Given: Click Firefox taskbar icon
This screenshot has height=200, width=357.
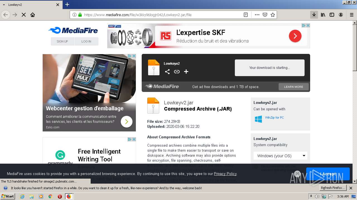Looking at the screenshot, I should click(69, 196).
